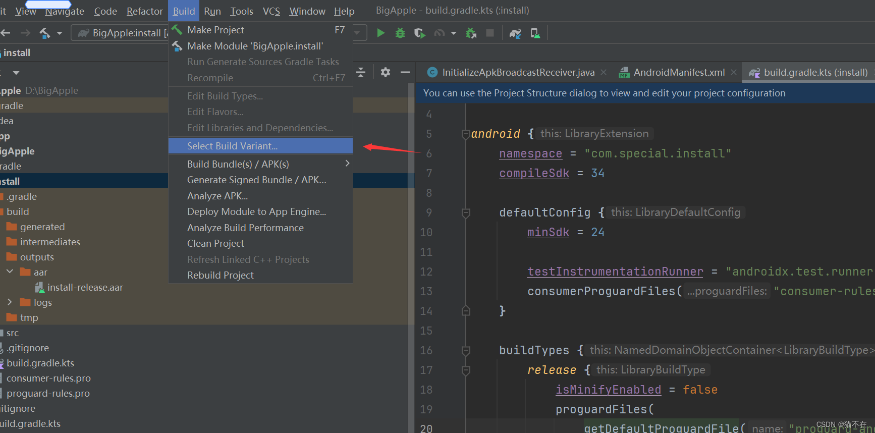Screen dimensions: 875x433
Task: Fold the release block at line 17
Action: coord(465,370)
